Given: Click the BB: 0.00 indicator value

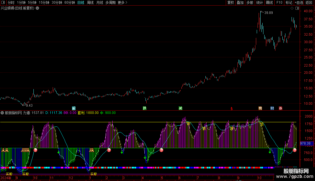Looking at the screenshot, I should point(70,113).
